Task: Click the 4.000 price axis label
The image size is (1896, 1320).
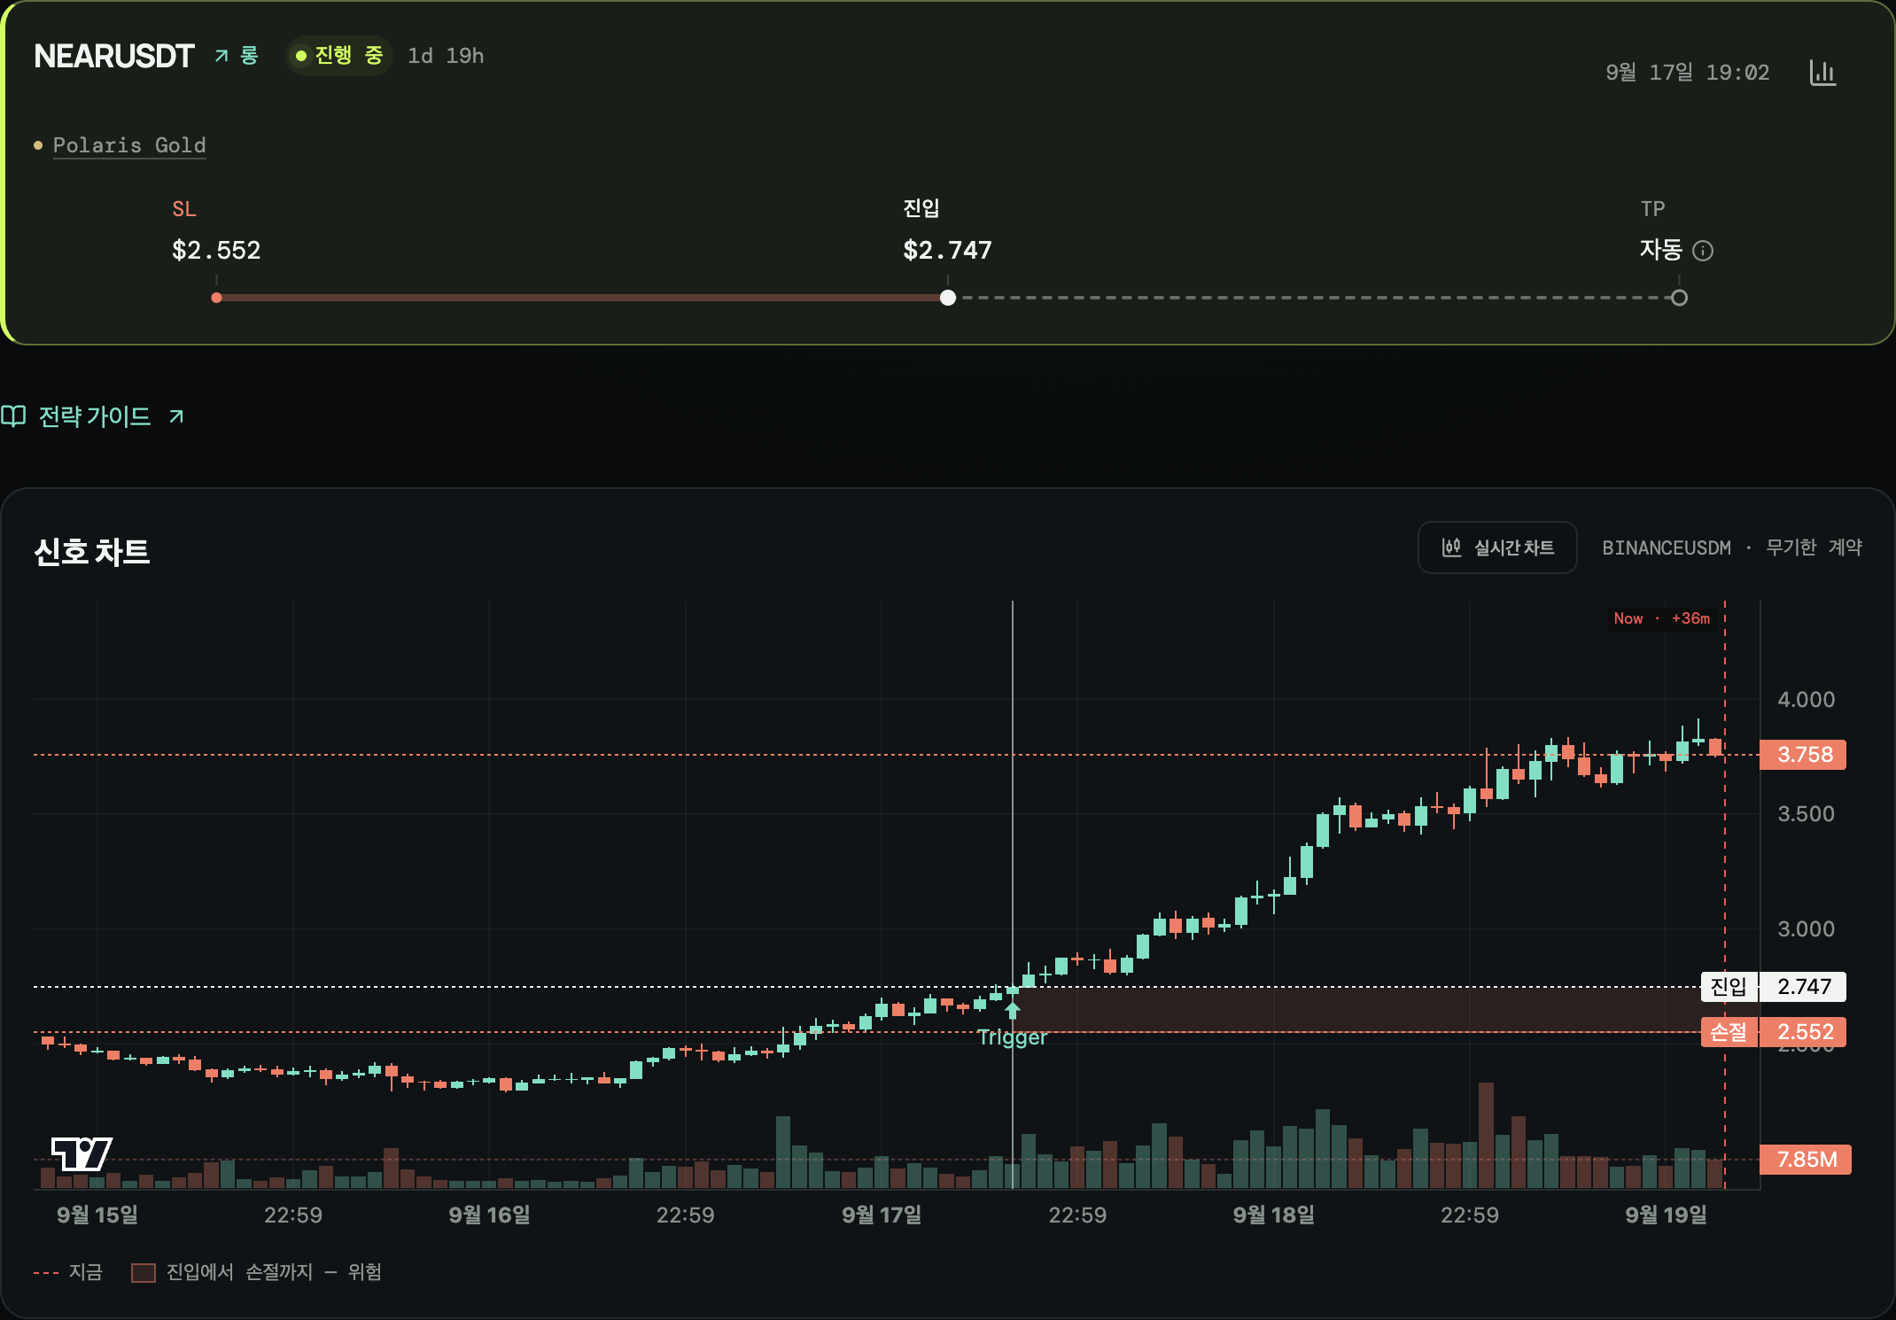Action: point(1806,700)
